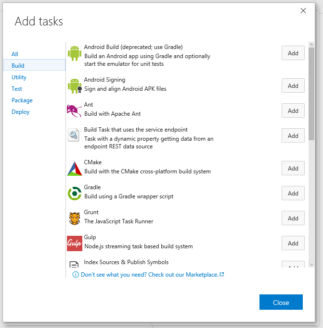Click 'Build Task that uses the service endpoint' title
Viewport: 323px width, 328px height.
136,130
